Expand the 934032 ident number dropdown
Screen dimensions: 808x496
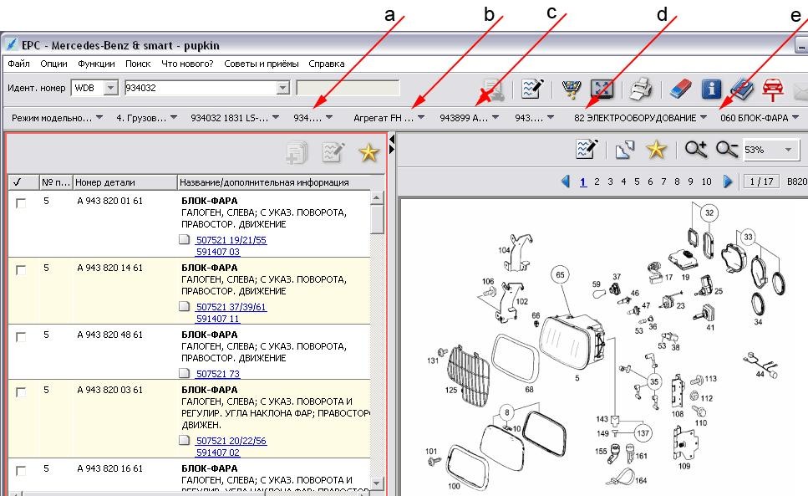point(283,88)
